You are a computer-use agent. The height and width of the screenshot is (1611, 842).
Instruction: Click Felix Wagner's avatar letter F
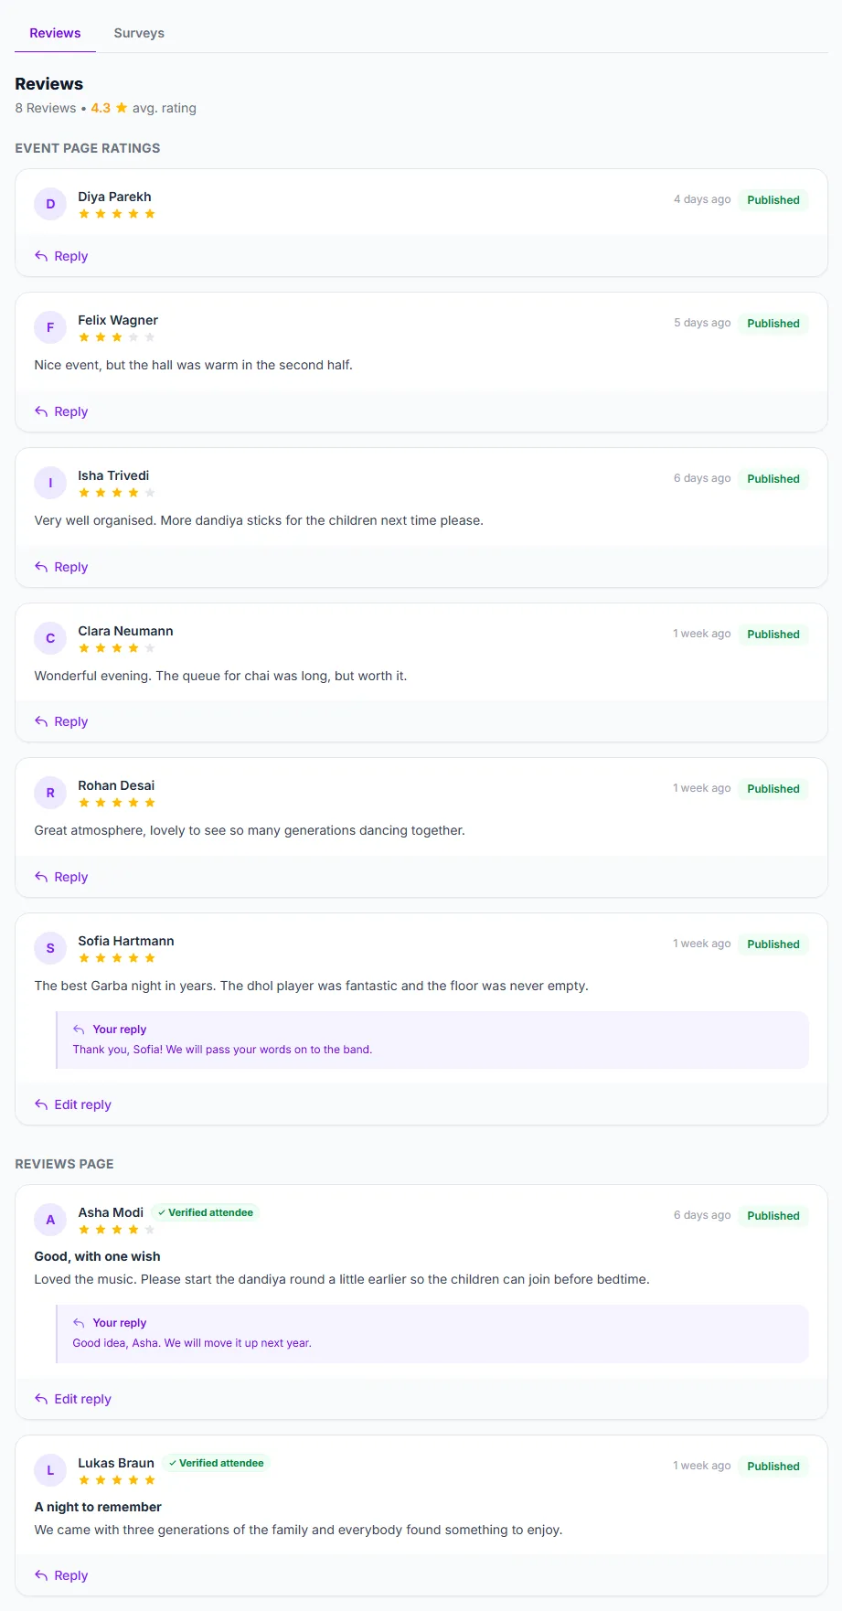pyautogui.click(x=50, y=327)
